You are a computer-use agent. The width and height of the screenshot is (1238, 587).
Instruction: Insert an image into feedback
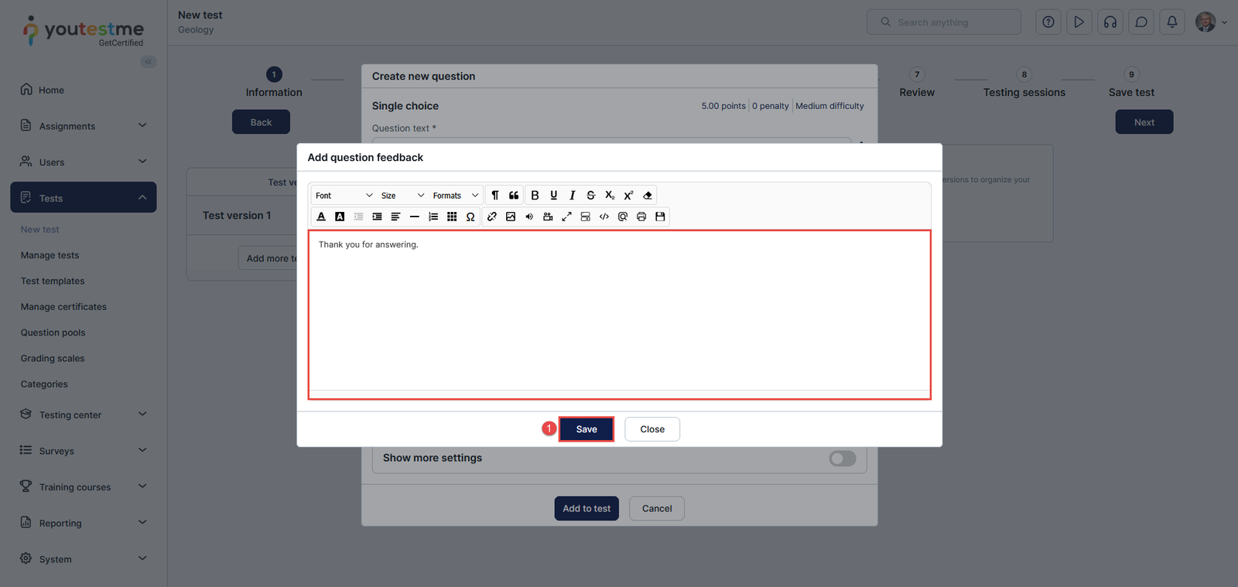(511, 217)
